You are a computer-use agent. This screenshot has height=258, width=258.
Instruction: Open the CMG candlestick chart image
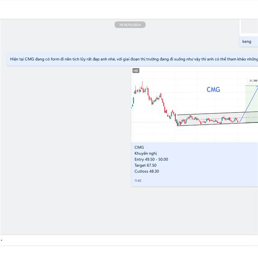click(195, 104)
